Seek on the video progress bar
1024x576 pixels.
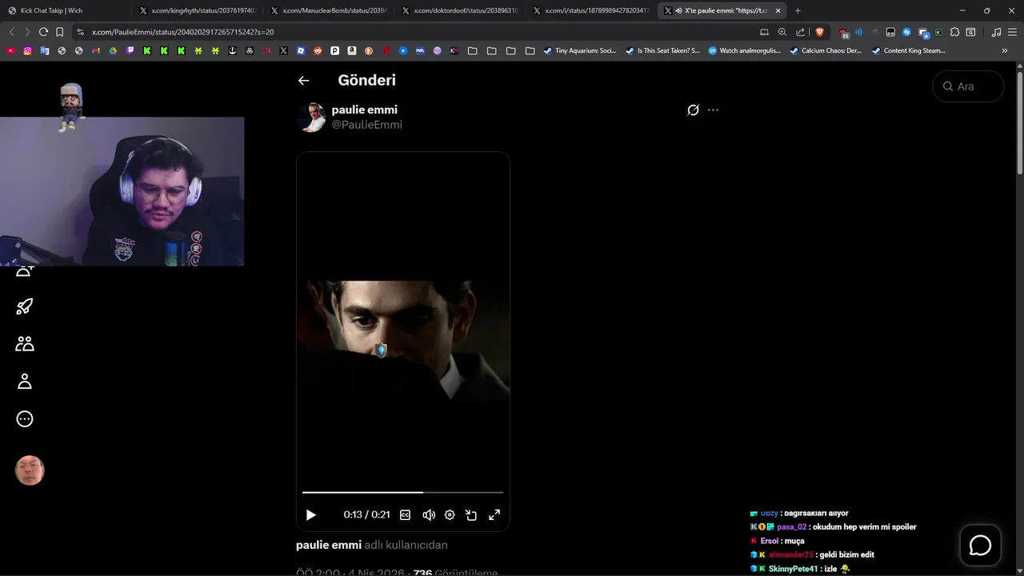(402, 493)
